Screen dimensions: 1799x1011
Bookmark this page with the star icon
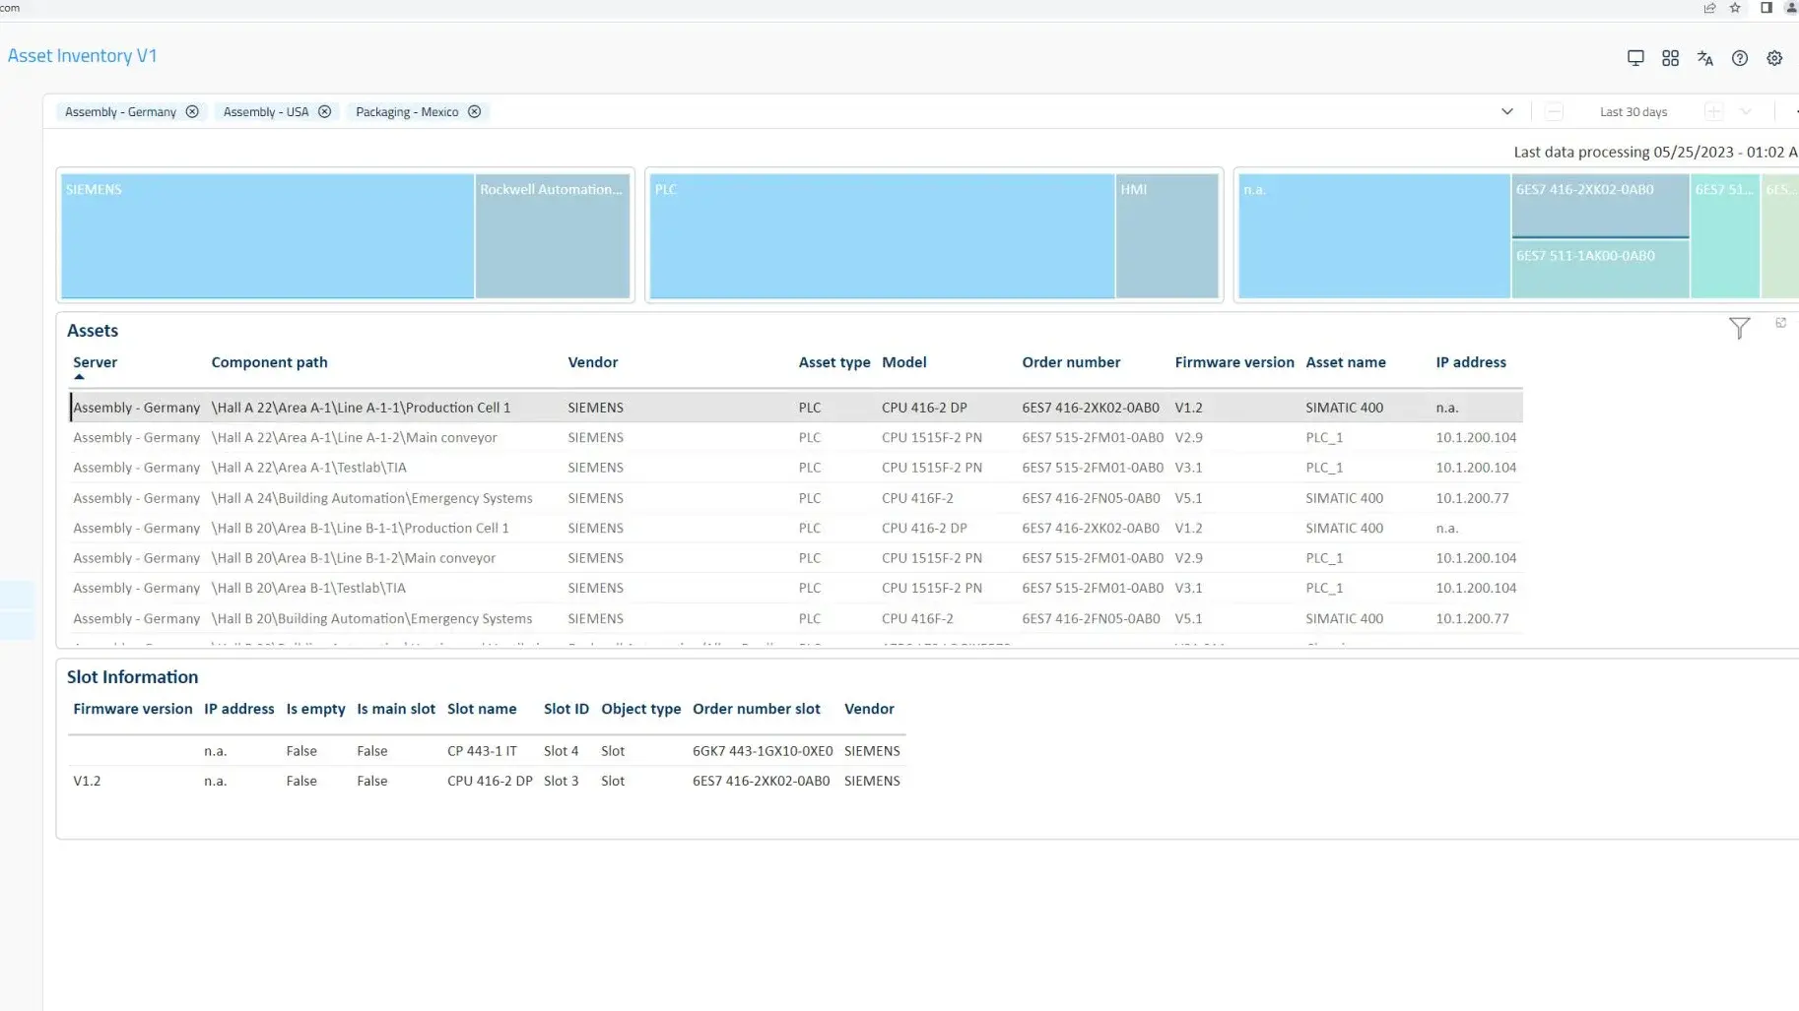pyautogui.click(x=1735, y=8)
